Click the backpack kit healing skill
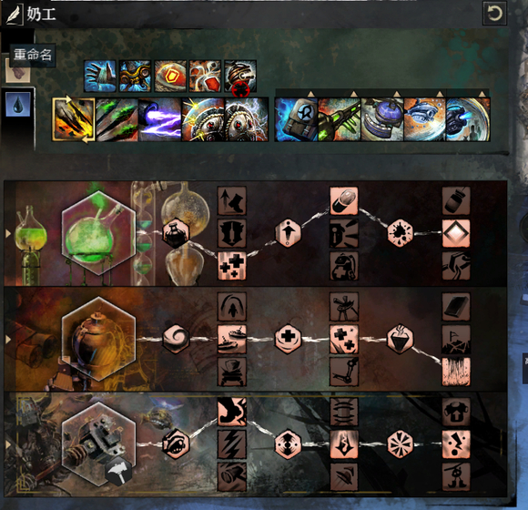 297,119
